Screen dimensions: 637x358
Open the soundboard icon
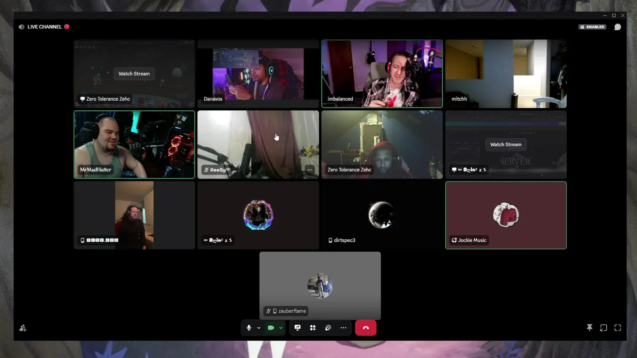click(x=328, y=328)
